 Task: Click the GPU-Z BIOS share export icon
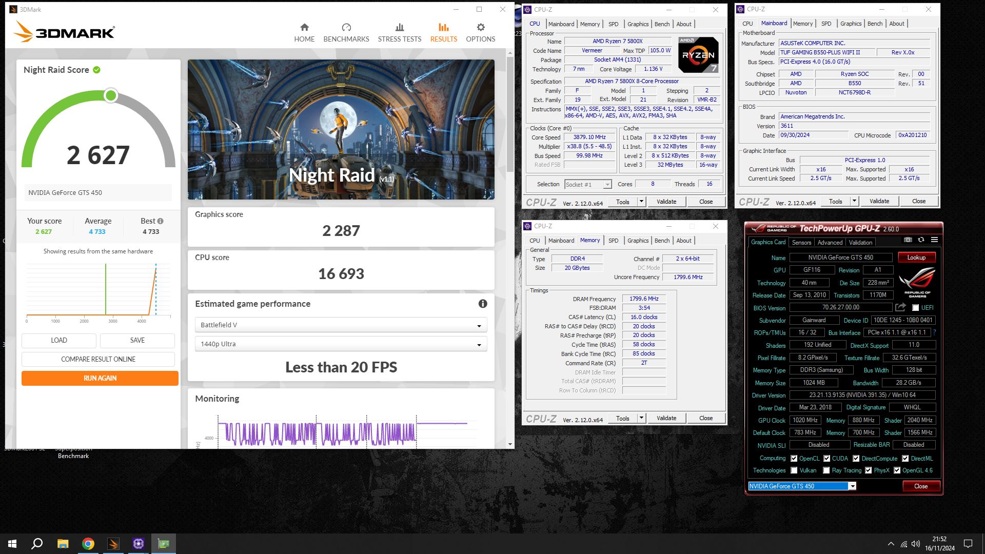(x=900, y=307)
